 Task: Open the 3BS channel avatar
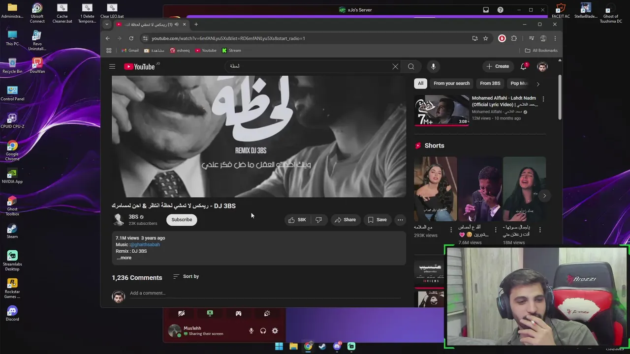[119, 220]
